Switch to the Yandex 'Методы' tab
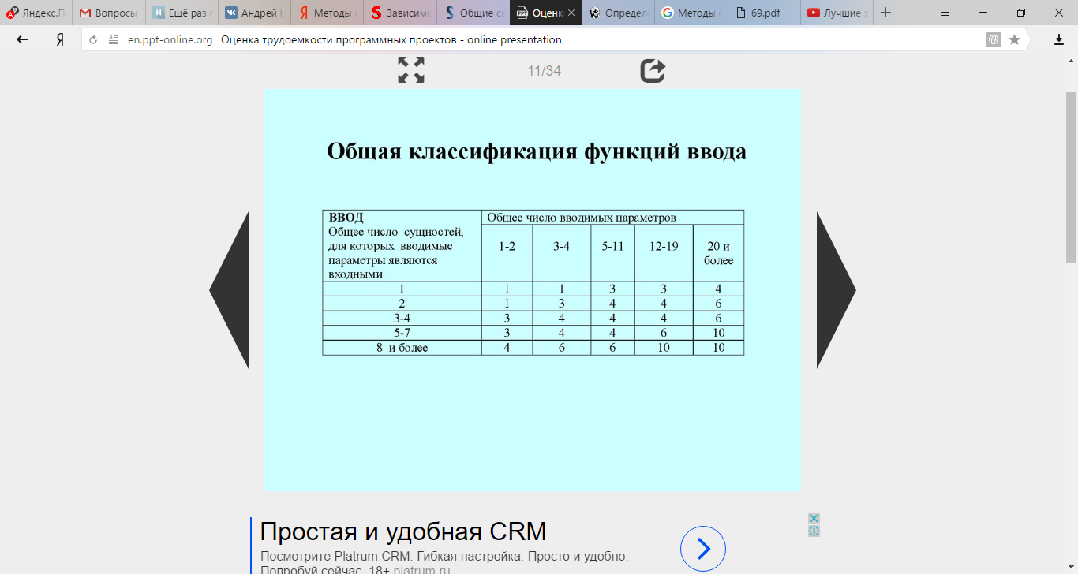The height and width of the screenshot is (574, 1078). coord(327,13)
